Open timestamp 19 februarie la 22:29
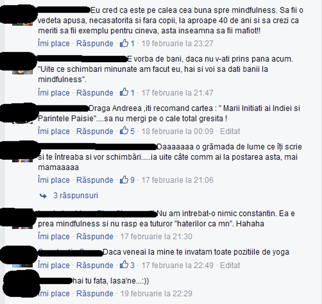This screenshot has width=322, height=304. 156,293
